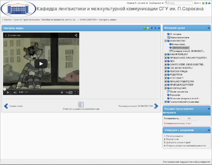Click Печать раздела operation
212x165 pixels.
pos(175,136)
